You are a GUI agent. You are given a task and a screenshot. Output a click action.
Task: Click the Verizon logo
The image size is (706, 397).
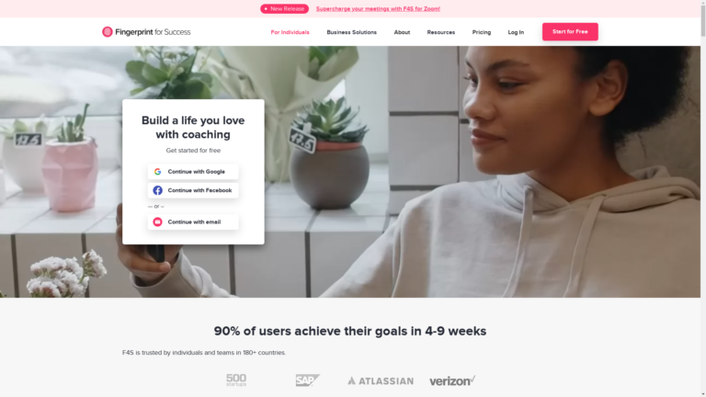click(452, 380)
